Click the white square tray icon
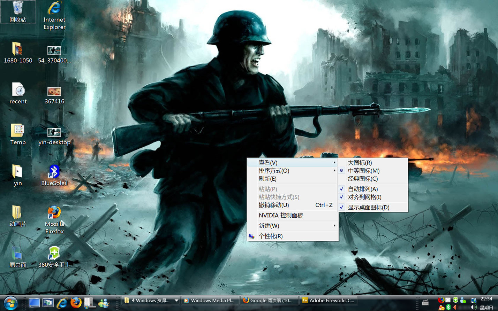This screenshot has width=498, height=311. pos(448,300)
